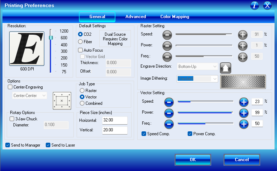Decrease Vector Speed with minus button
The width and height of the screenshot is (277, 171).
pos(169,102)
